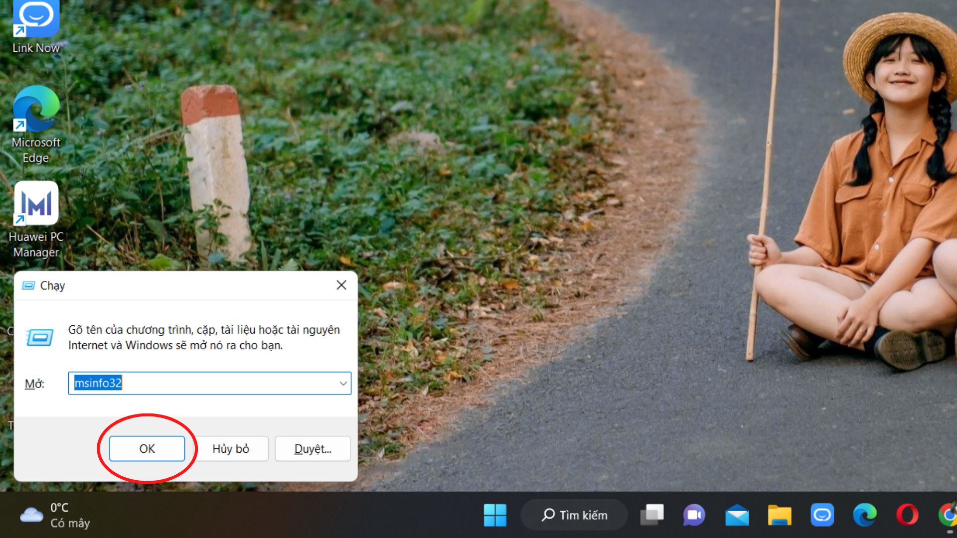Close the Chạy dialog

tap(341, 285)
